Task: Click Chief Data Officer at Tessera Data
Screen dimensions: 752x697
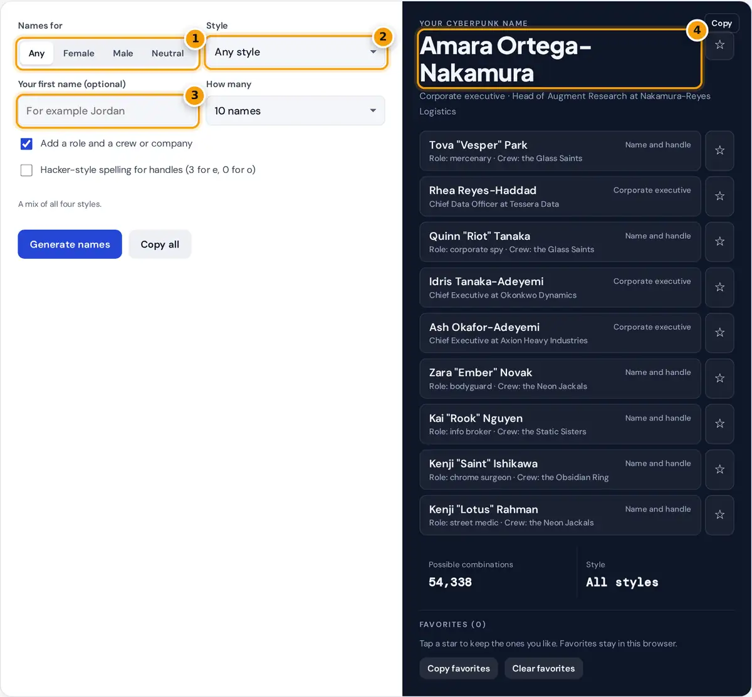Action: [494, 204]
